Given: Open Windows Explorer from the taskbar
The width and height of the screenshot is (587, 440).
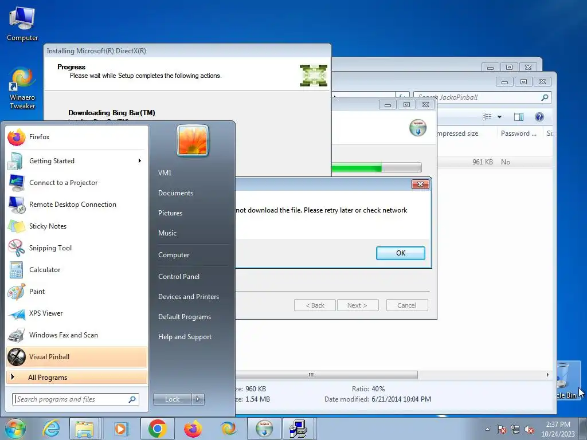Looking at the screenshot, I should [84, 429].
